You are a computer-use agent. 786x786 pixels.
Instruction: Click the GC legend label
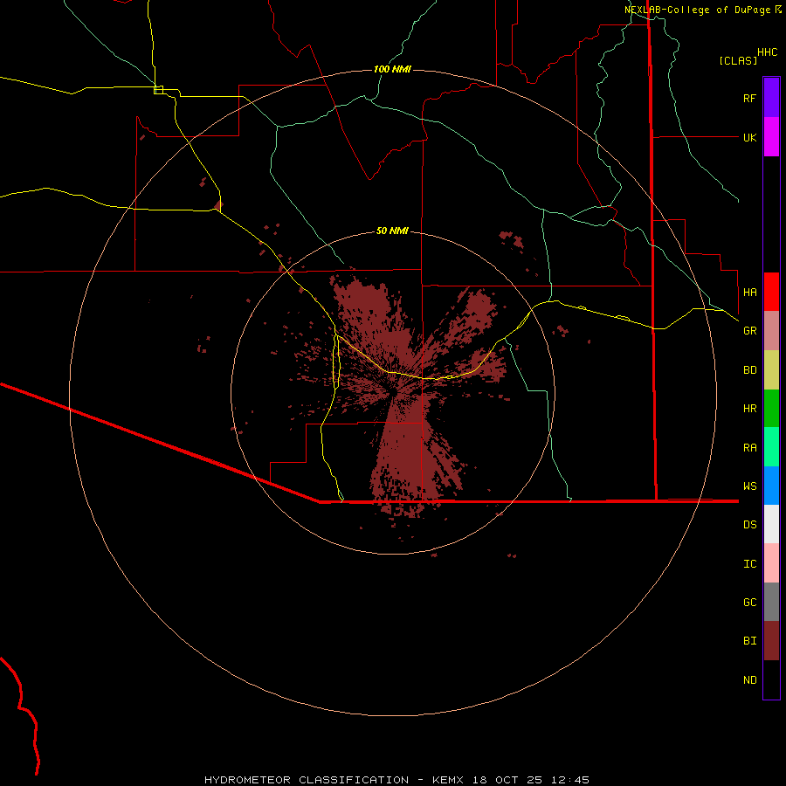[749, 603]
